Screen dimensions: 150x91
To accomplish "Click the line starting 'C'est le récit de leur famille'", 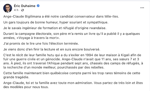I will (x=72, y=55).
